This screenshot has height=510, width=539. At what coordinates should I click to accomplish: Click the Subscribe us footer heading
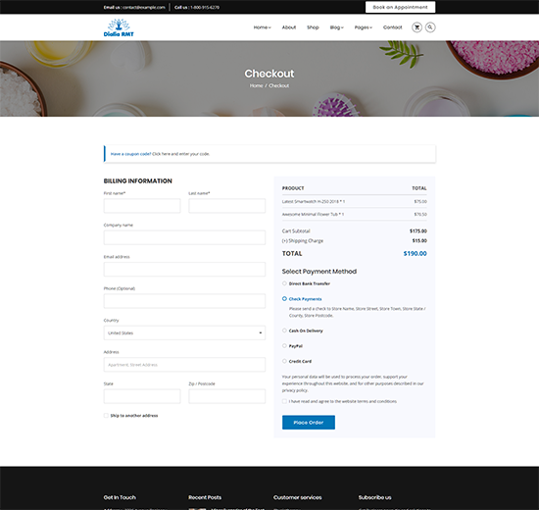[374, 497]
